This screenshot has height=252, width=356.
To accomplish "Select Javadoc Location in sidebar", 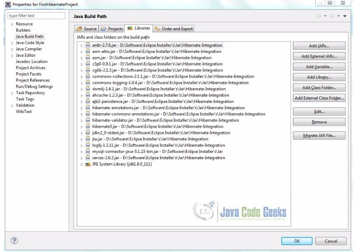I will point(31,62).
